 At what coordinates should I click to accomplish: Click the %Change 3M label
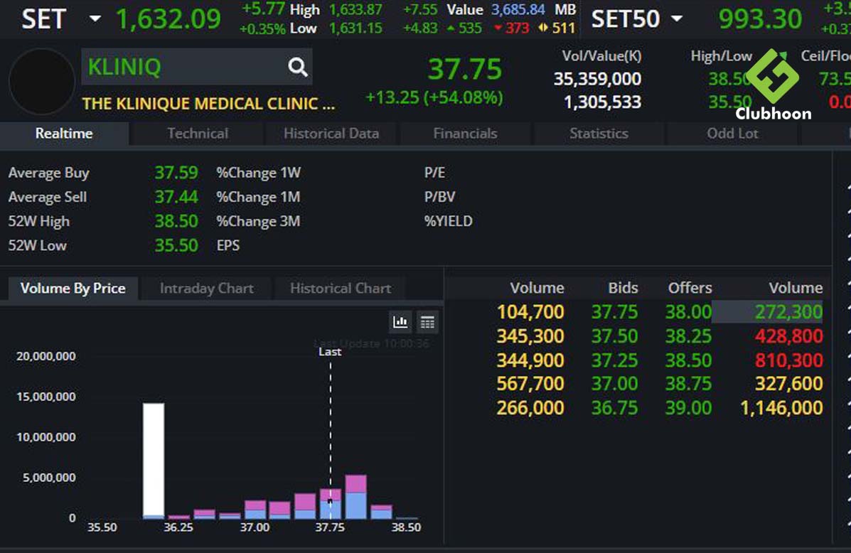coord(258,222)
